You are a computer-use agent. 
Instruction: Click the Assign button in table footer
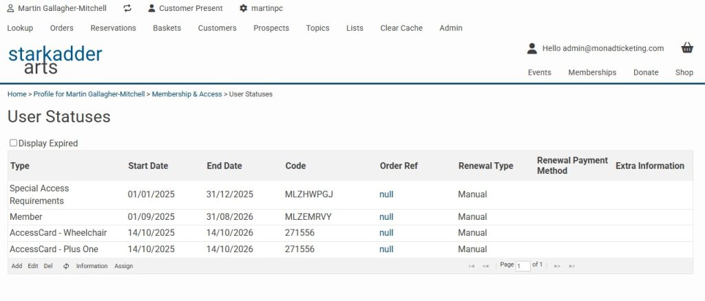pos(123,266)
